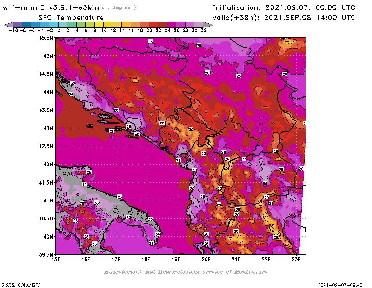Select the '16E' longitude label
Viewport: 372px width, 288px height.
(x=86, y=259)
